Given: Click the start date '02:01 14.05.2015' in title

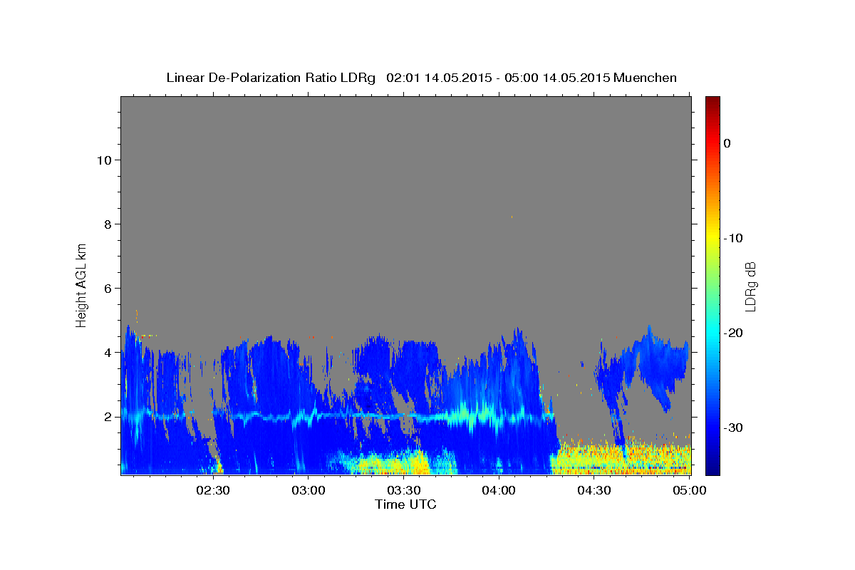Looking at the screenshot, I should pyautogui.click(x=438, y=78).
